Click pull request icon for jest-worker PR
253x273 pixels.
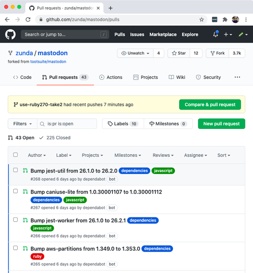pos(25,220)
